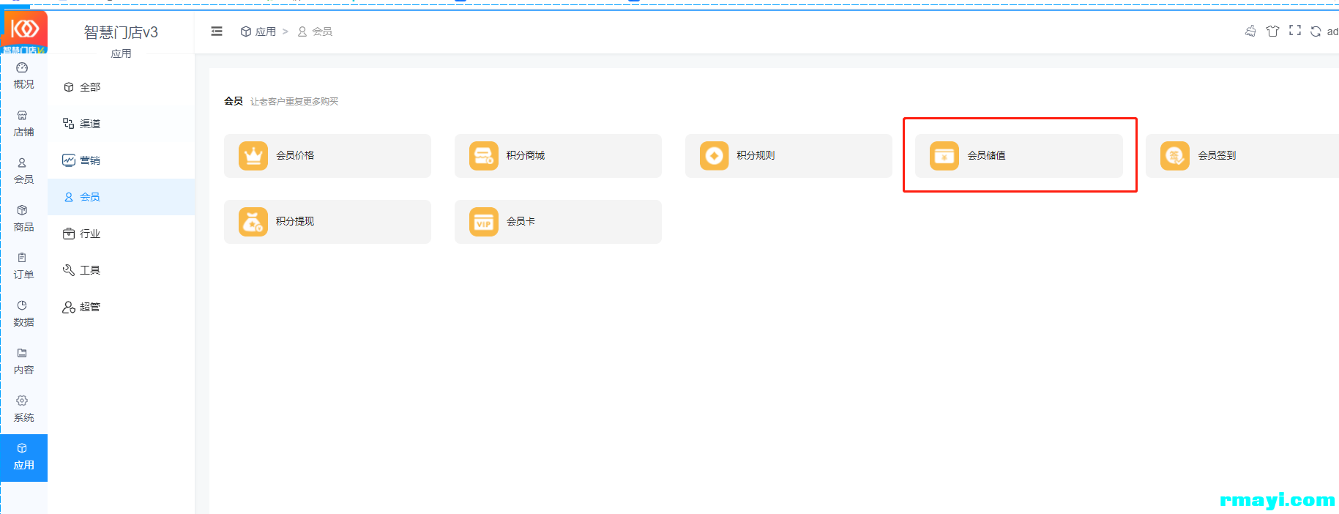The image size is (1339, 514).
Task: Toggle the sidebar collapse hamburger icon
Action: pos(217,31)
